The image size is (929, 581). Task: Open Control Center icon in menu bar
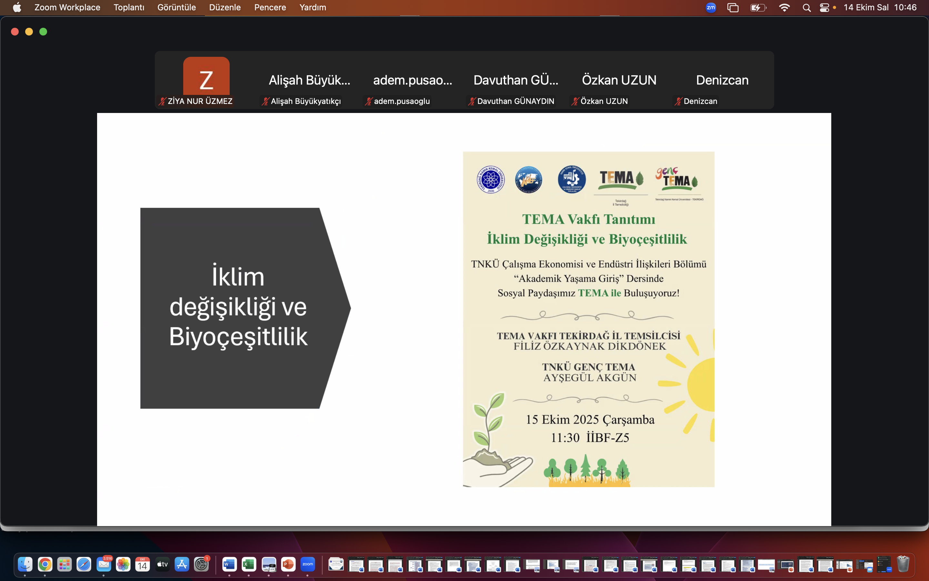click(824, 8)
